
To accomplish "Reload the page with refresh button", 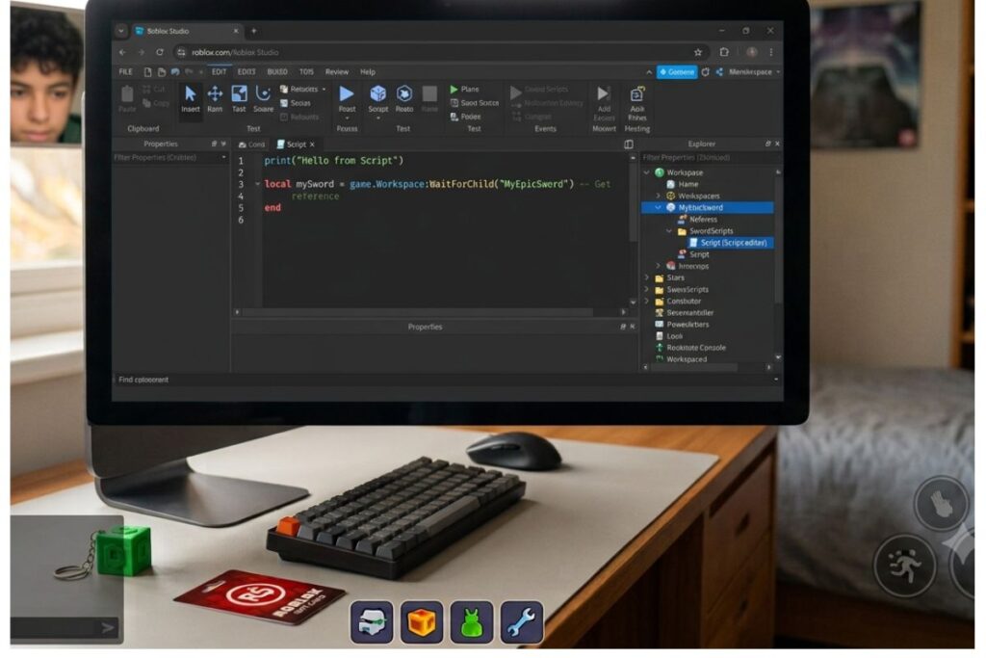I will tap(160, 53).
